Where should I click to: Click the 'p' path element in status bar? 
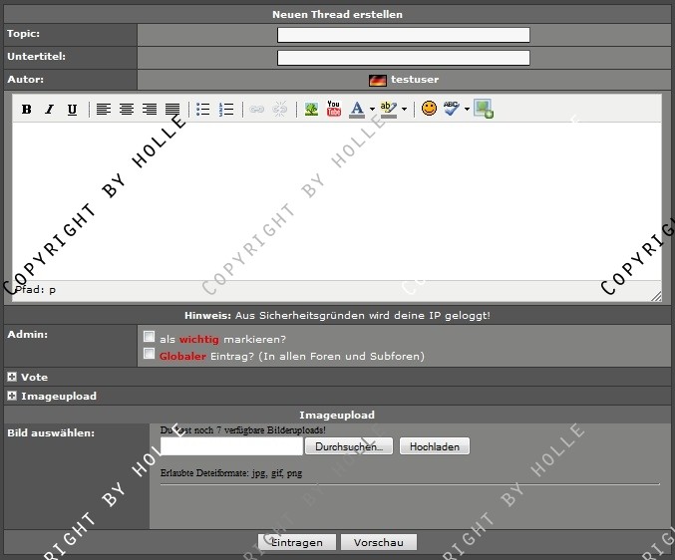pos(52,290)
